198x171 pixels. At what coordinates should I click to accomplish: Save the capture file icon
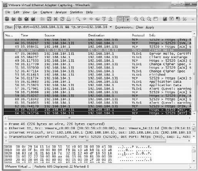coord(49,19)
